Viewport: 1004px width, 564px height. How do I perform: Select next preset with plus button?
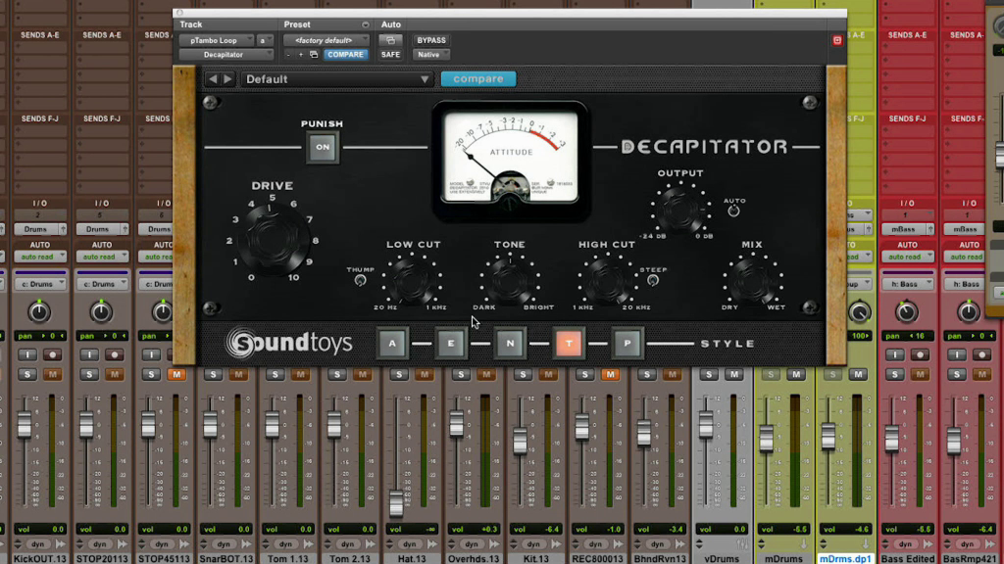click(x=301, y=55)
